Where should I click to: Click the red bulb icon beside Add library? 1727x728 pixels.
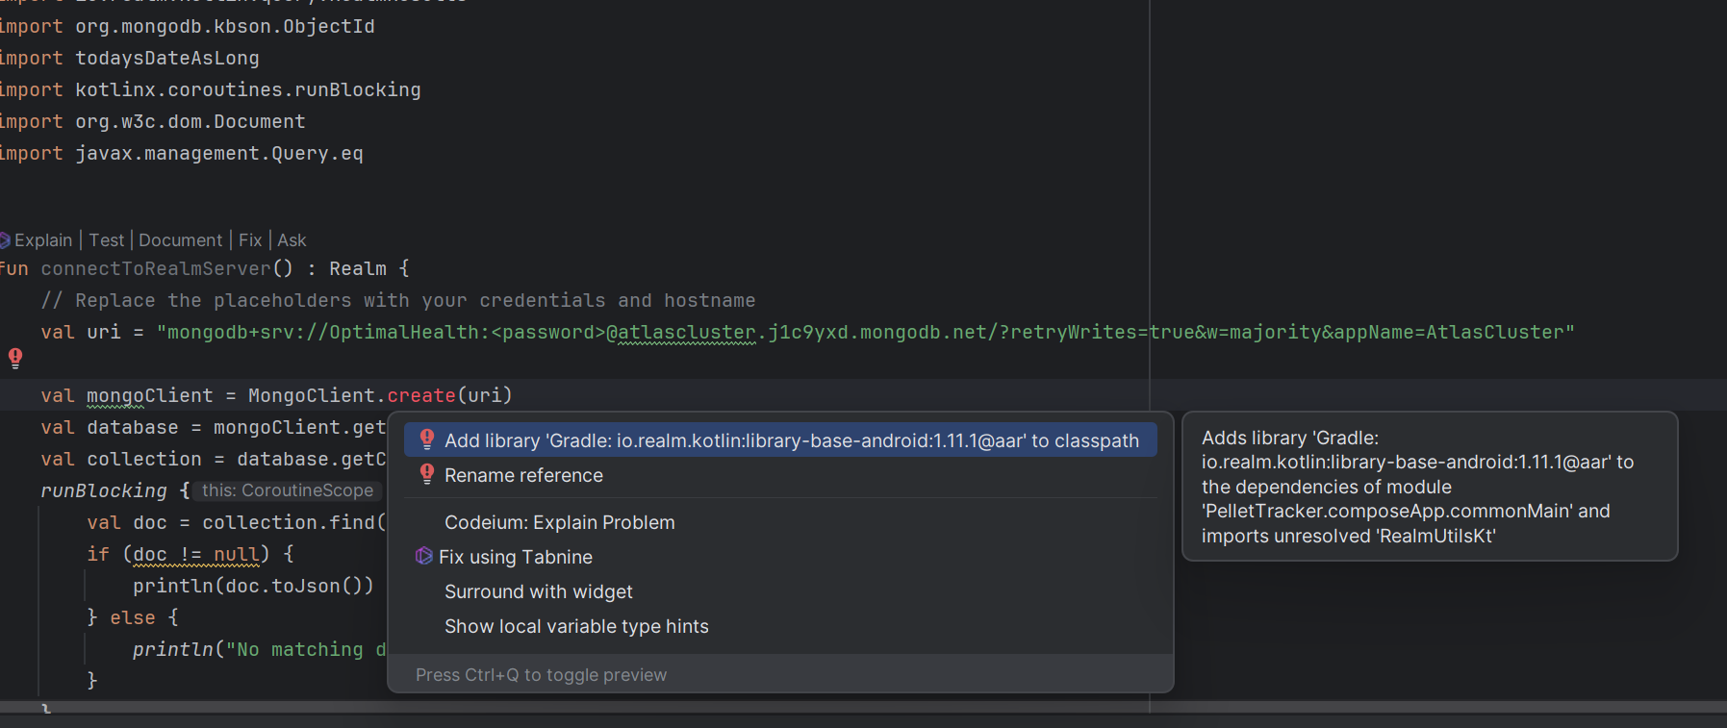tap(427, 439)
